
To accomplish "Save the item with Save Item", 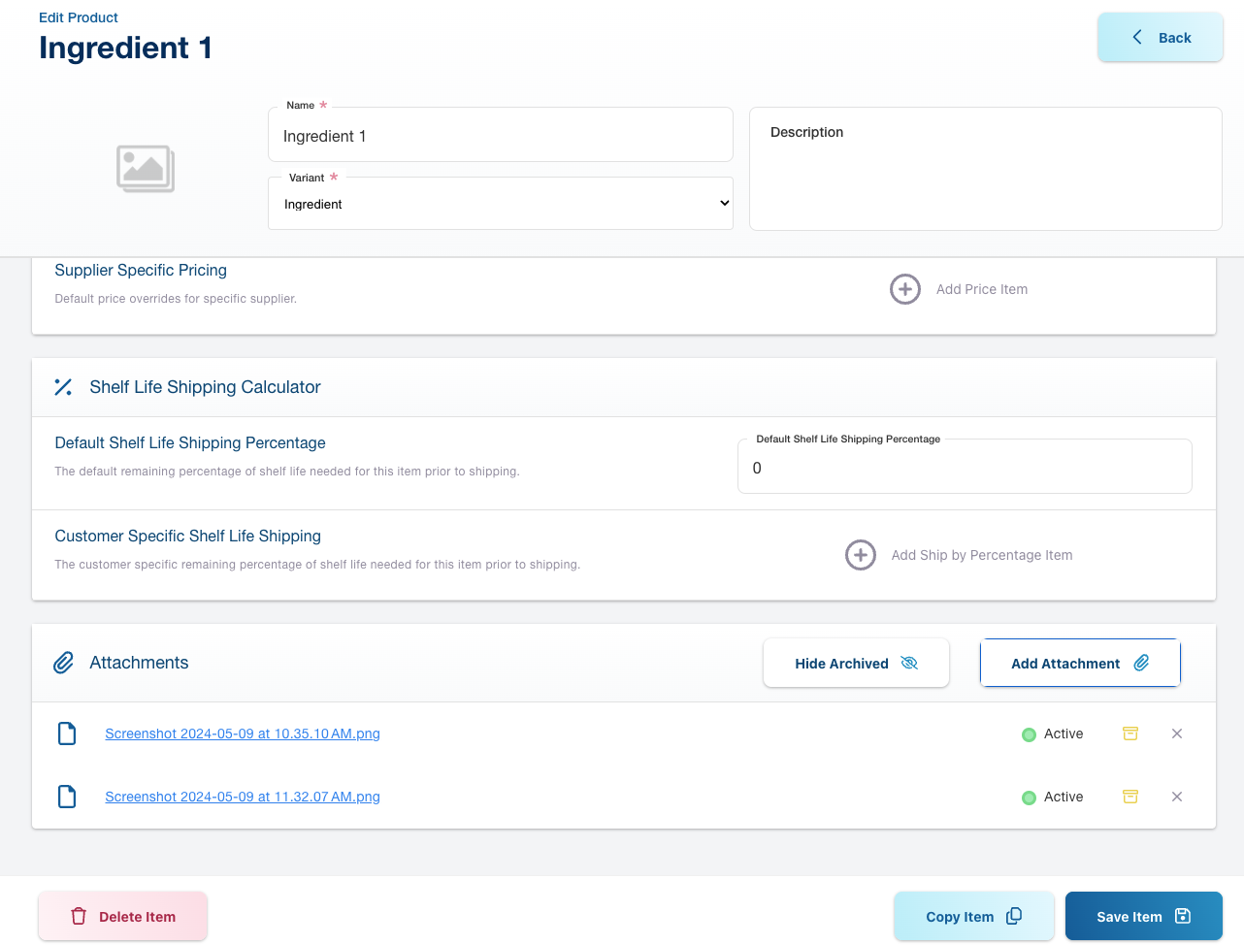I will (1142, 917).
